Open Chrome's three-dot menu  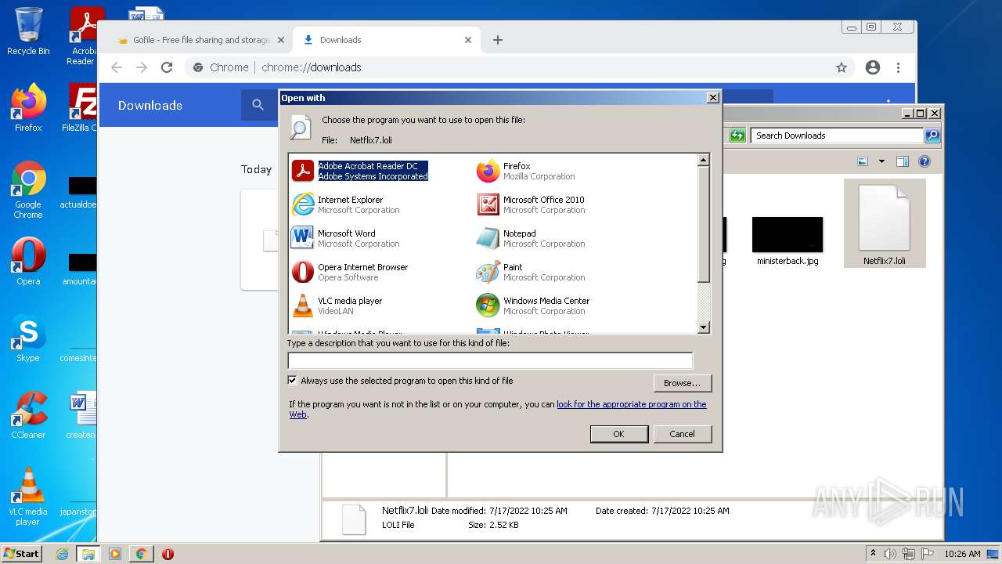(x=898, y=67)
